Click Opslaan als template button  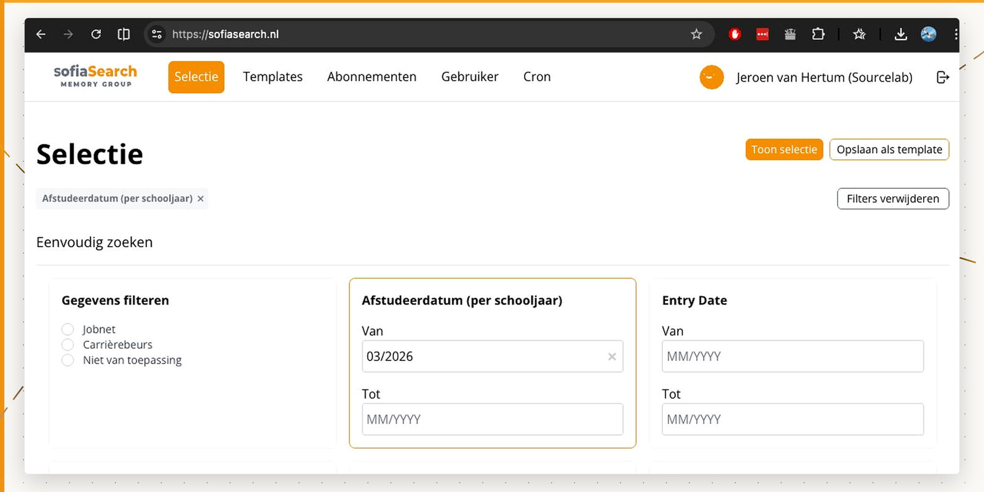(889, 149)
